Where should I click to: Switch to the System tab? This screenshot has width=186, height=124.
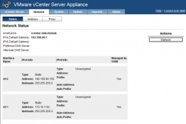[x=59, y=12]
